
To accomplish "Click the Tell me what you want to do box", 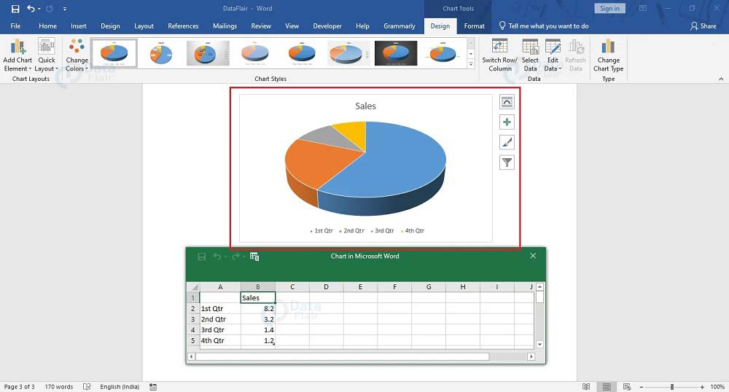I will pyautogui.click(x=544, y=26).
